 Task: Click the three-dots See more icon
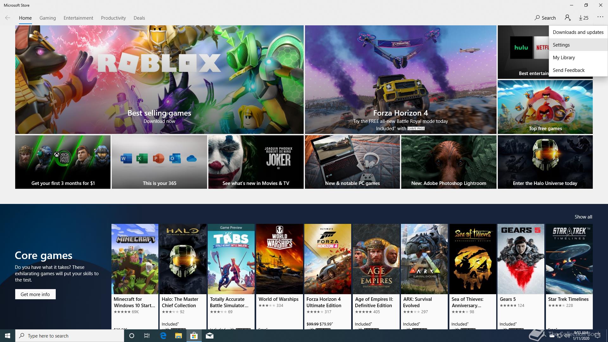600,17
